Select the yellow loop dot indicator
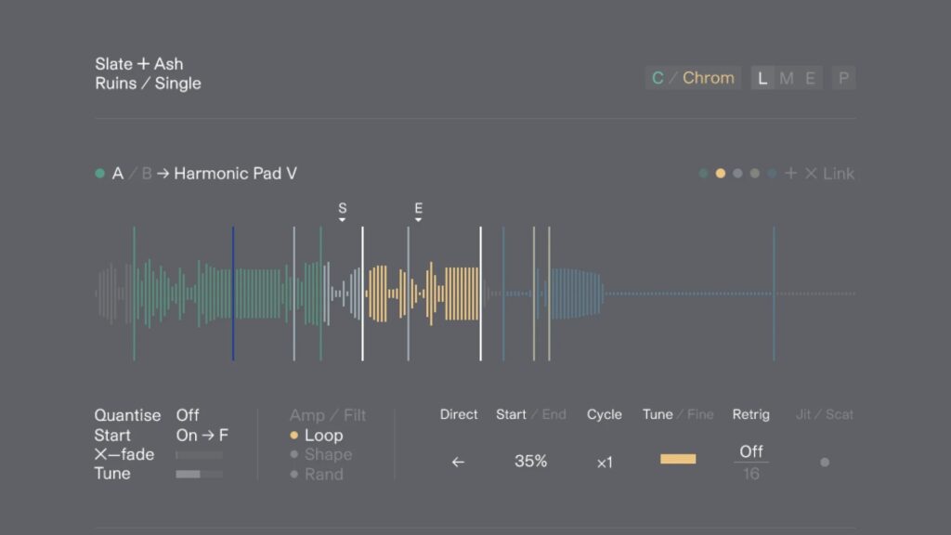The width and height of the screenshot is (951, 535). click(x=720, y=174)
